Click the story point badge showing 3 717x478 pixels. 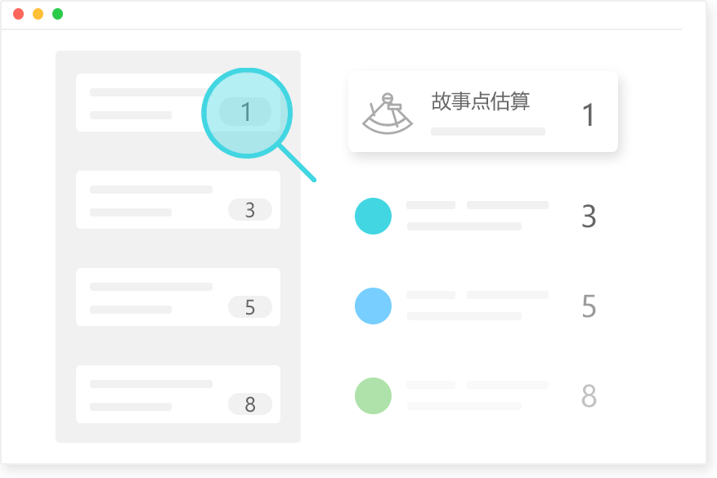pyautogui.click(x=250, y=210)
